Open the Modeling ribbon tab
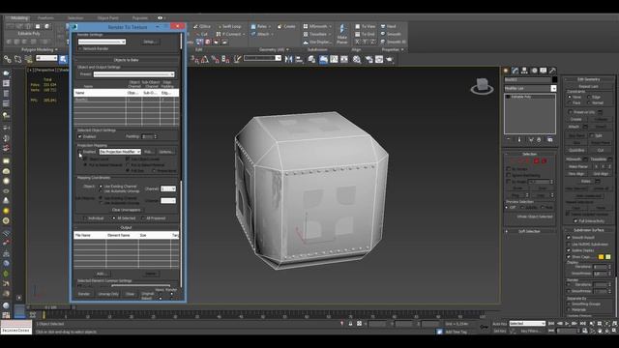 click(x=18, y=18)
